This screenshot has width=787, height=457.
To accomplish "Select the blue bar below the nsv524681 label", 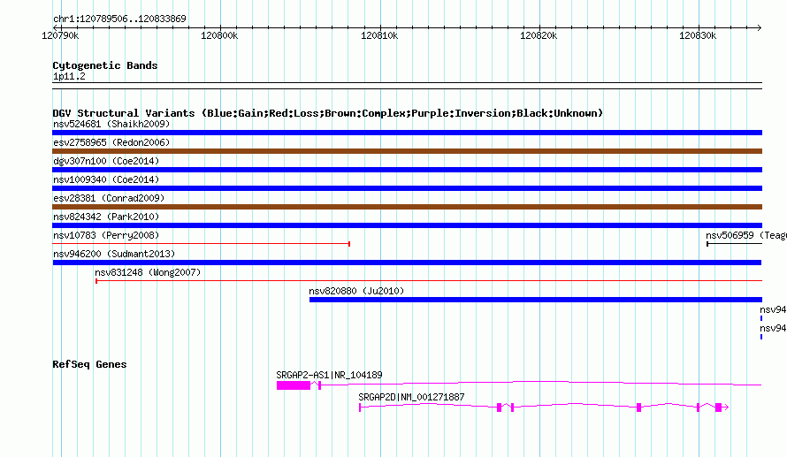I will 407,133.
